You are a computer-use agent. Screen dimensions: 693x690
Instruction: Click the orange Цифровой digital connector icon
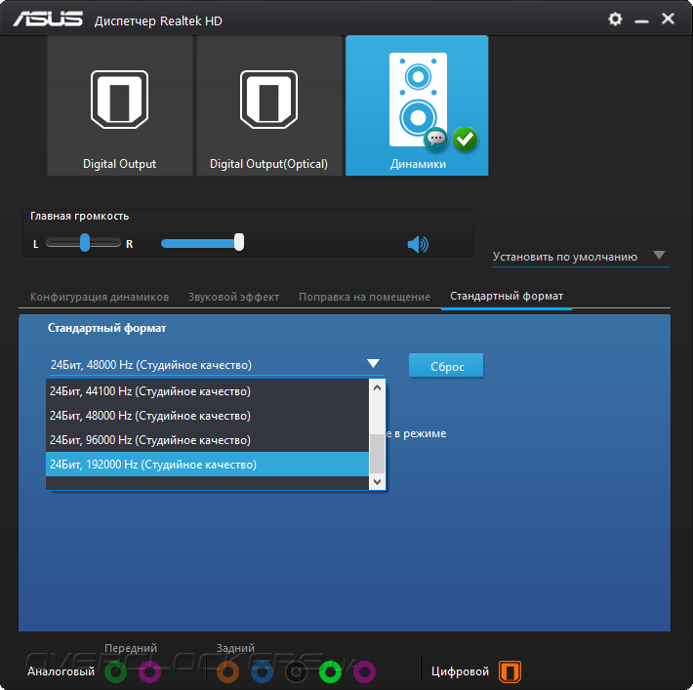[510, 671]
